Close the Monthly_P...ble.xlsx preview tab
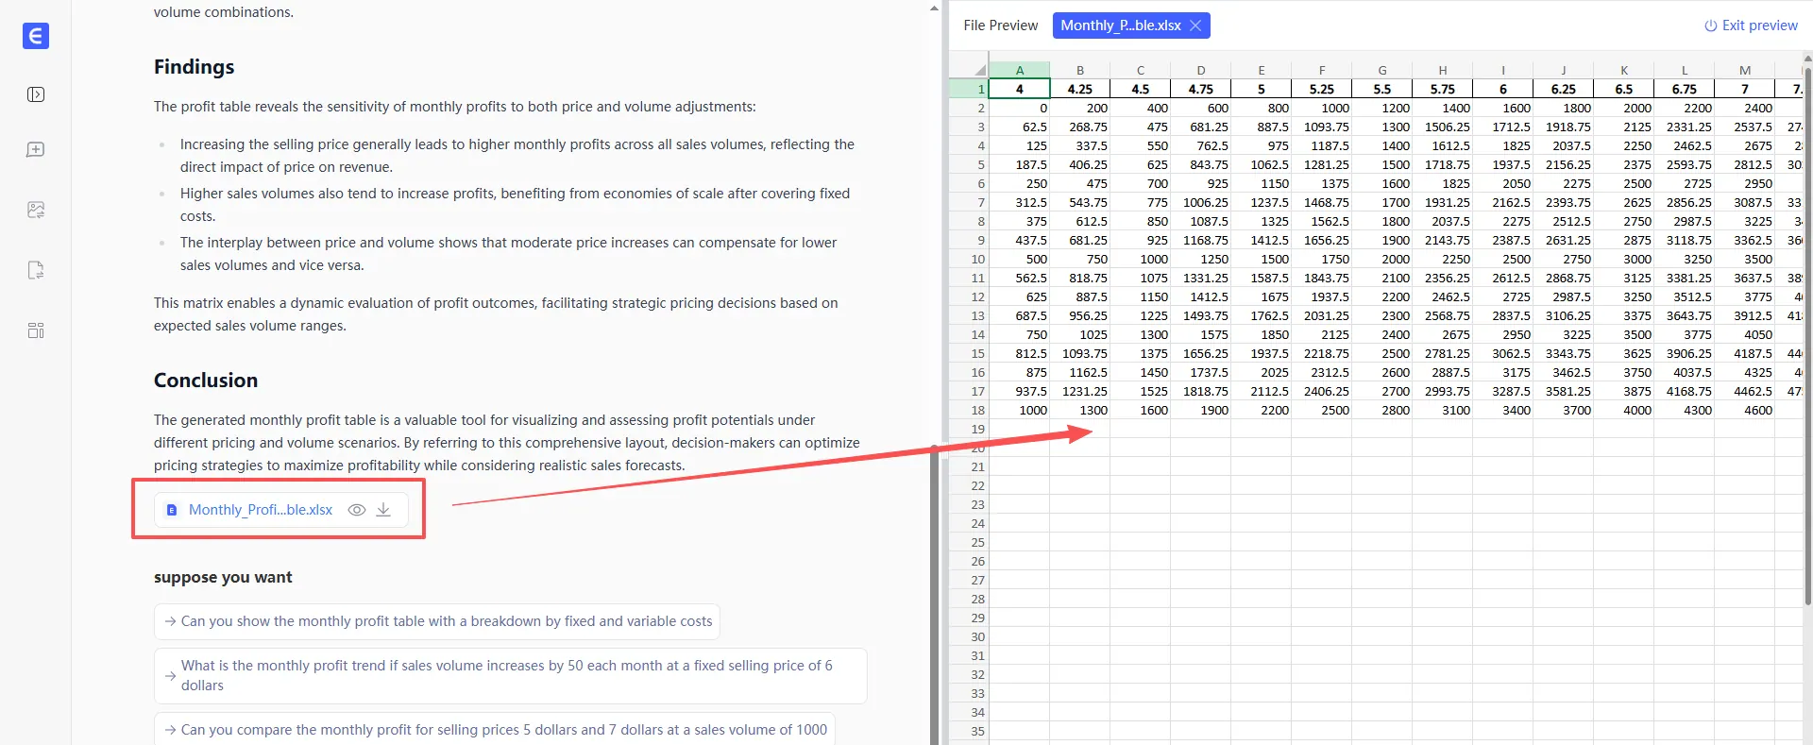Image resolution: width=1813 pixels, height=745 pixels. 1195,25
